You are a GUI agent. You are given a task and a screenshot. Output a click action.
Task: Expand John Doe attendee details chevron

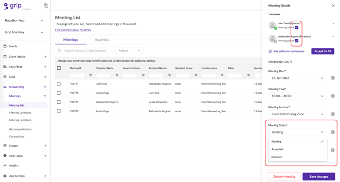pyautogui.click(x=333, y=23)
